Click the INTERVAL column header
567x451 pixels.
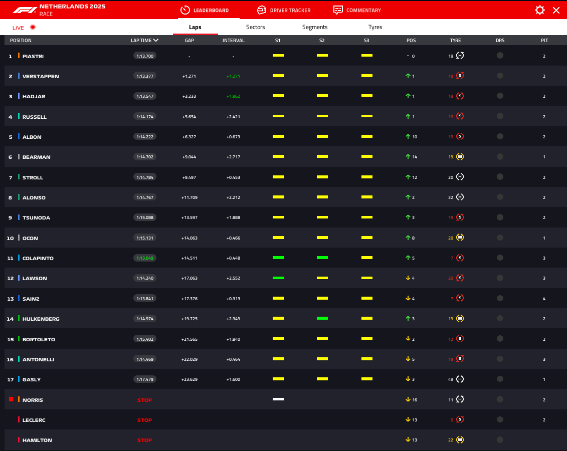(x=233, y=41)
